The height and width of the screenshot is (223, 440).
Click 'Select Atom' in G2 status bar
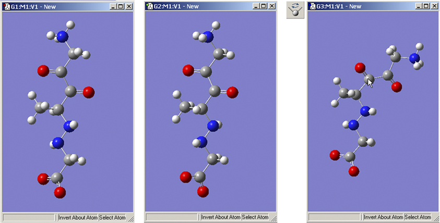pyautogui.click(x=255, y=217)
